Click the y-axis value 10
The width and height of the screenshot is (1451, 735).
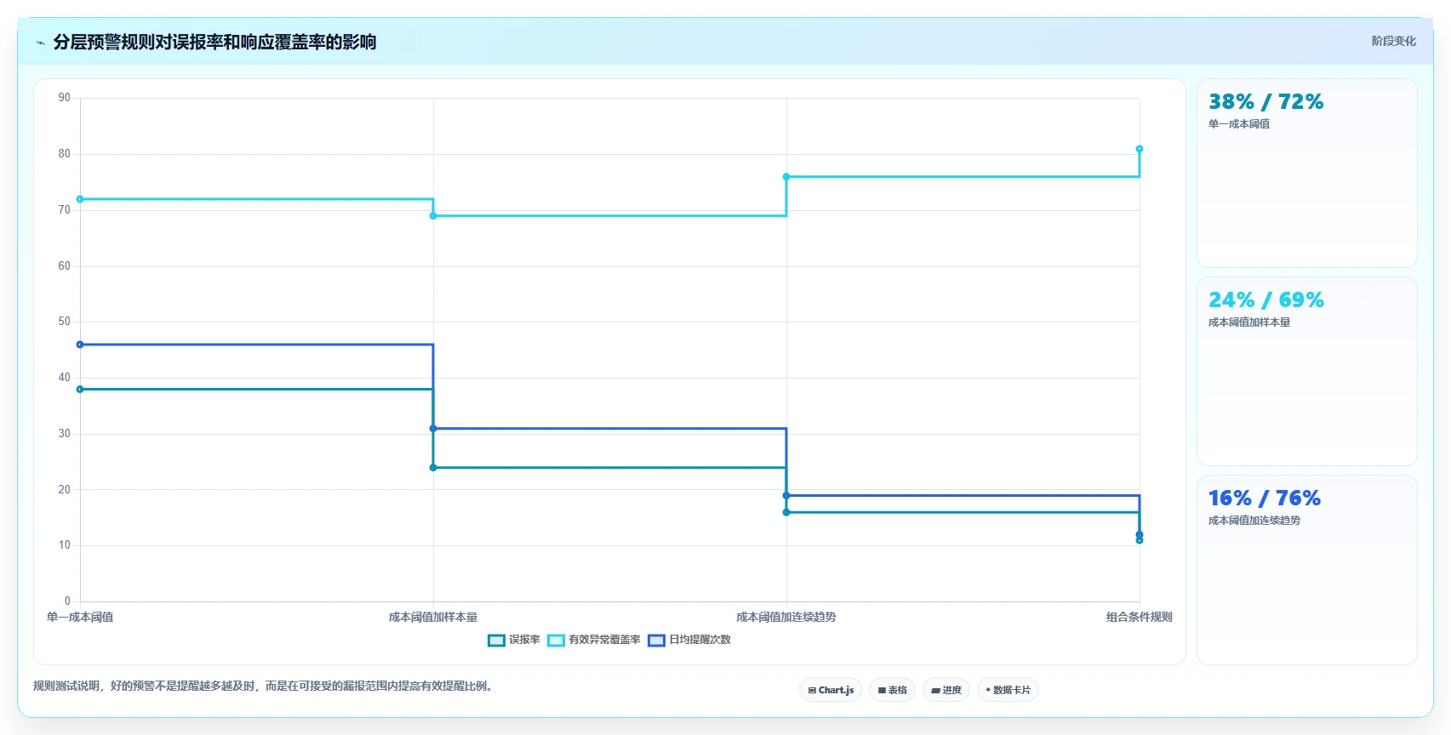coord(65,545)
